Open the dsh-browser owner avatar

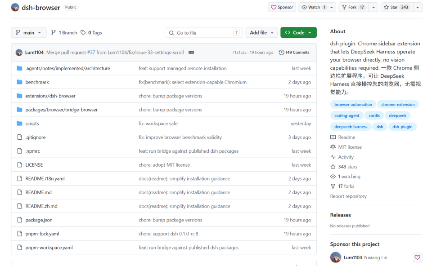pyautogui.click(x=15, y=8)
